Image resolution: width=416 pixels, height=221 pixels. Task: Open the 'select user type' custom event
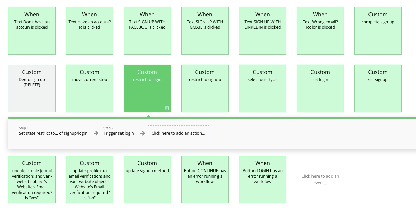[x=263, y=88]
